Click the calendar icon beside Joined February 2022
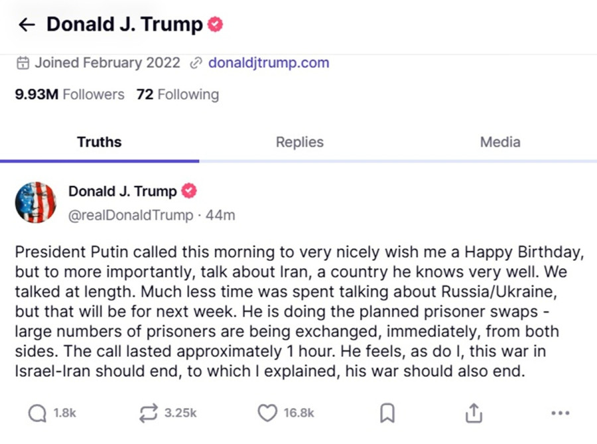This screenshot has height=444, width=597. click(23, 62)
